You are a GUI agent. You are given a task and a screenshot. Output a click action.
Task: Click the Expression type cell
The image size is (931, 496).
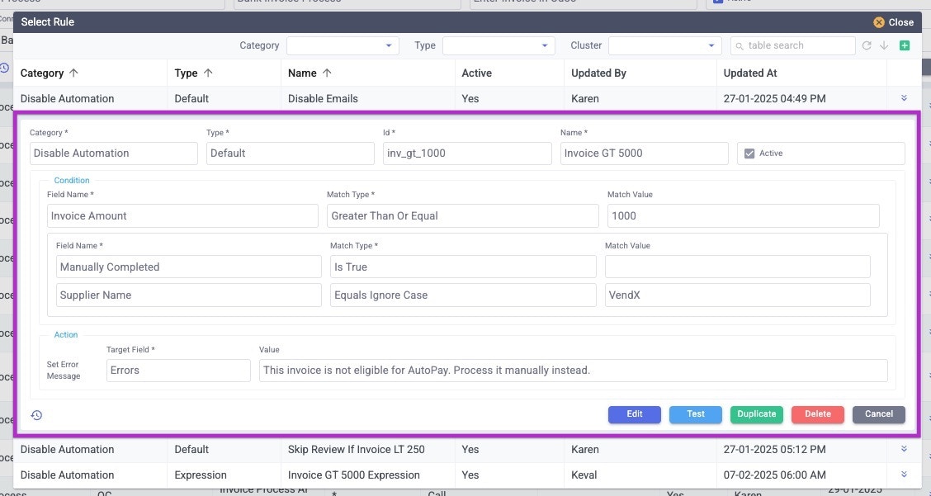pyautogui.click(x=201, y=475)
